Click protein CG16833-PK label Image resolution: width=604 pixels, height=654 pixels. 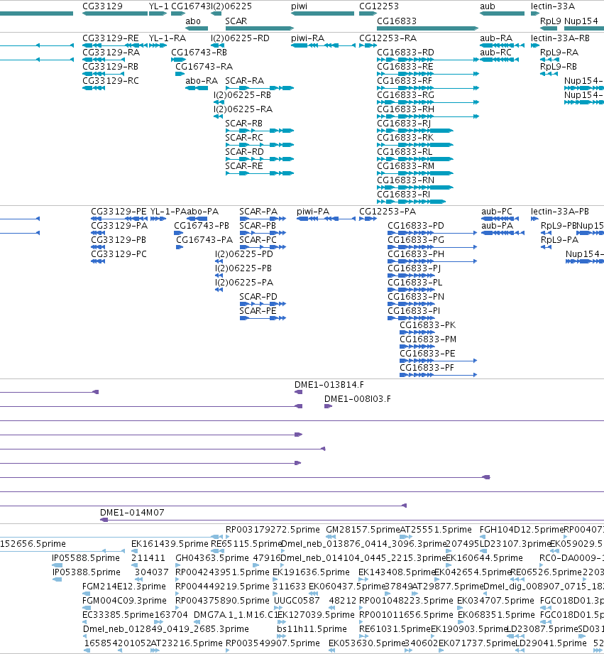coord(428,325)
